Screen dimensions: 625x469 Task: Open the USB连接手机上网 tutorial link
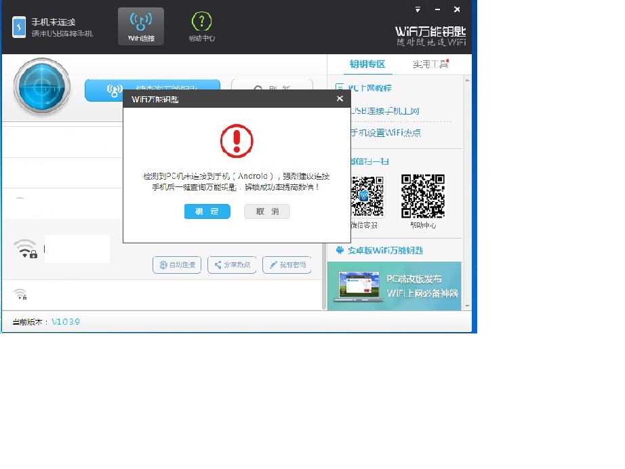point(385,110)
